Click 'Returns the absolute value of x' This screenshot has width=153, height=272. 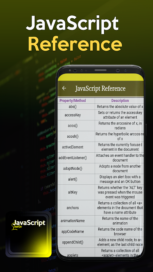tap(120, 107)
